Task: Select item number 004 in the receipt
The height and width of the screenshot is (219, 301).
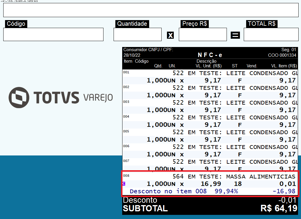Action: coord(126,116)
